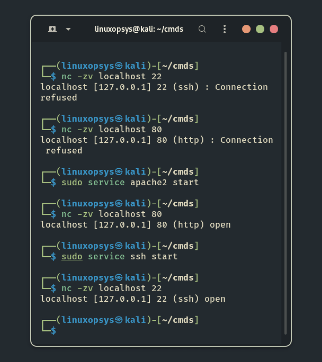Click the window title linuxopsys@kali: ~/cmds

pyautogui.click(x=139, y=29)
